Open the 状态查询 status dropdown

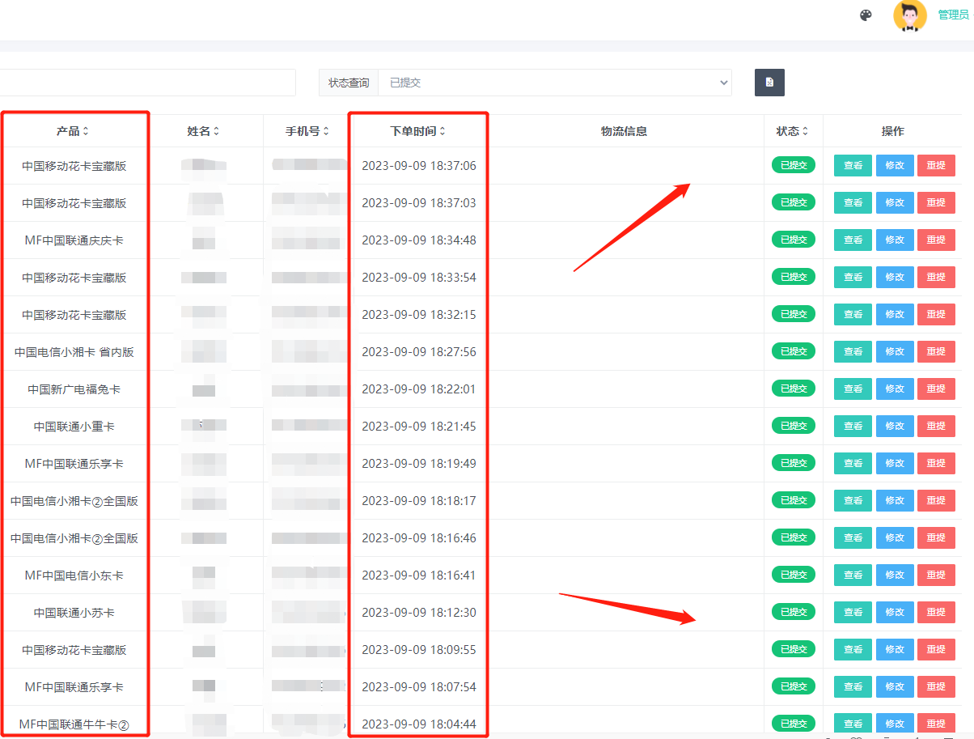555,83
